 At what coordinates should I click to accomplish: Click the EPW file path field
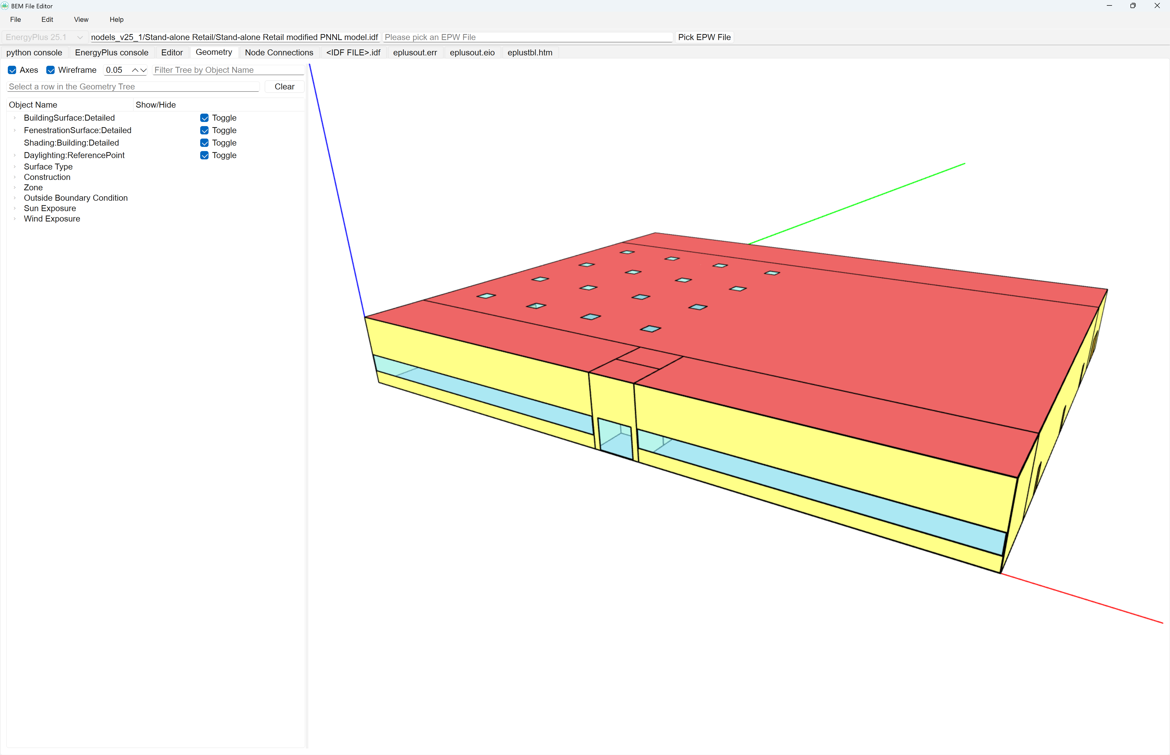527,37
